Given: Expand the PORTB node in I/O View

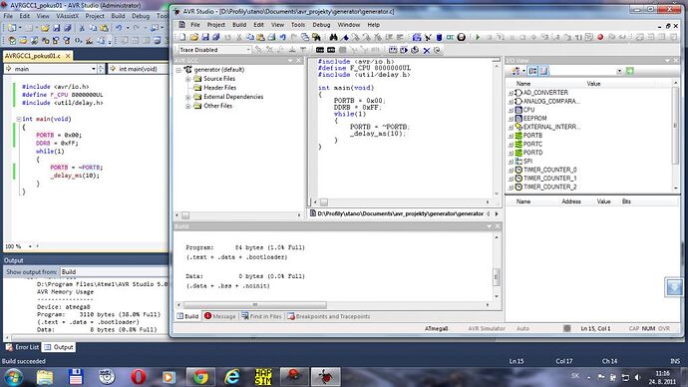Looking at the screenshot, I should point(511,136).
